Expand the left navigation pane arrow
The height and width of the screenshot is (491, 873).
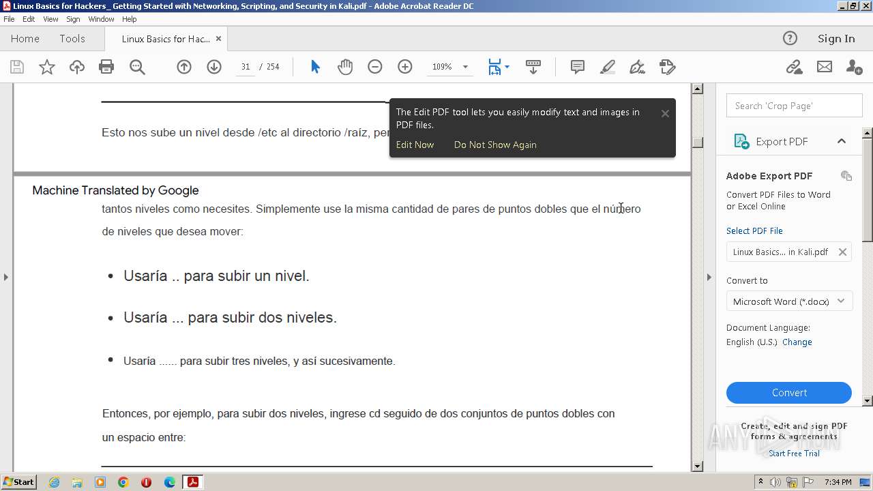tap(6, 277)
